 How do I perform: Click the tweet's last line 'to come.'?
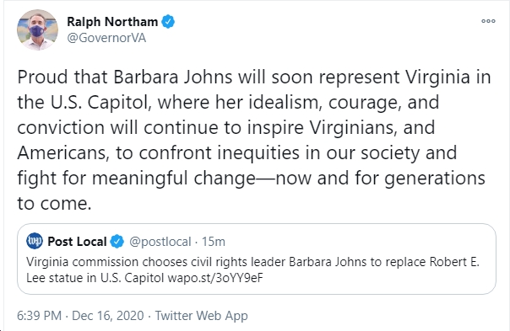(54, 204)
